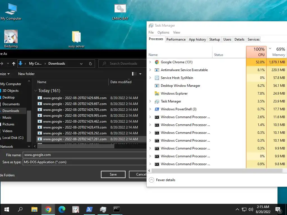Click Fewer details in Task Manager
The height and width of the screenshot is (215, 287).
(x=162, y=180)
